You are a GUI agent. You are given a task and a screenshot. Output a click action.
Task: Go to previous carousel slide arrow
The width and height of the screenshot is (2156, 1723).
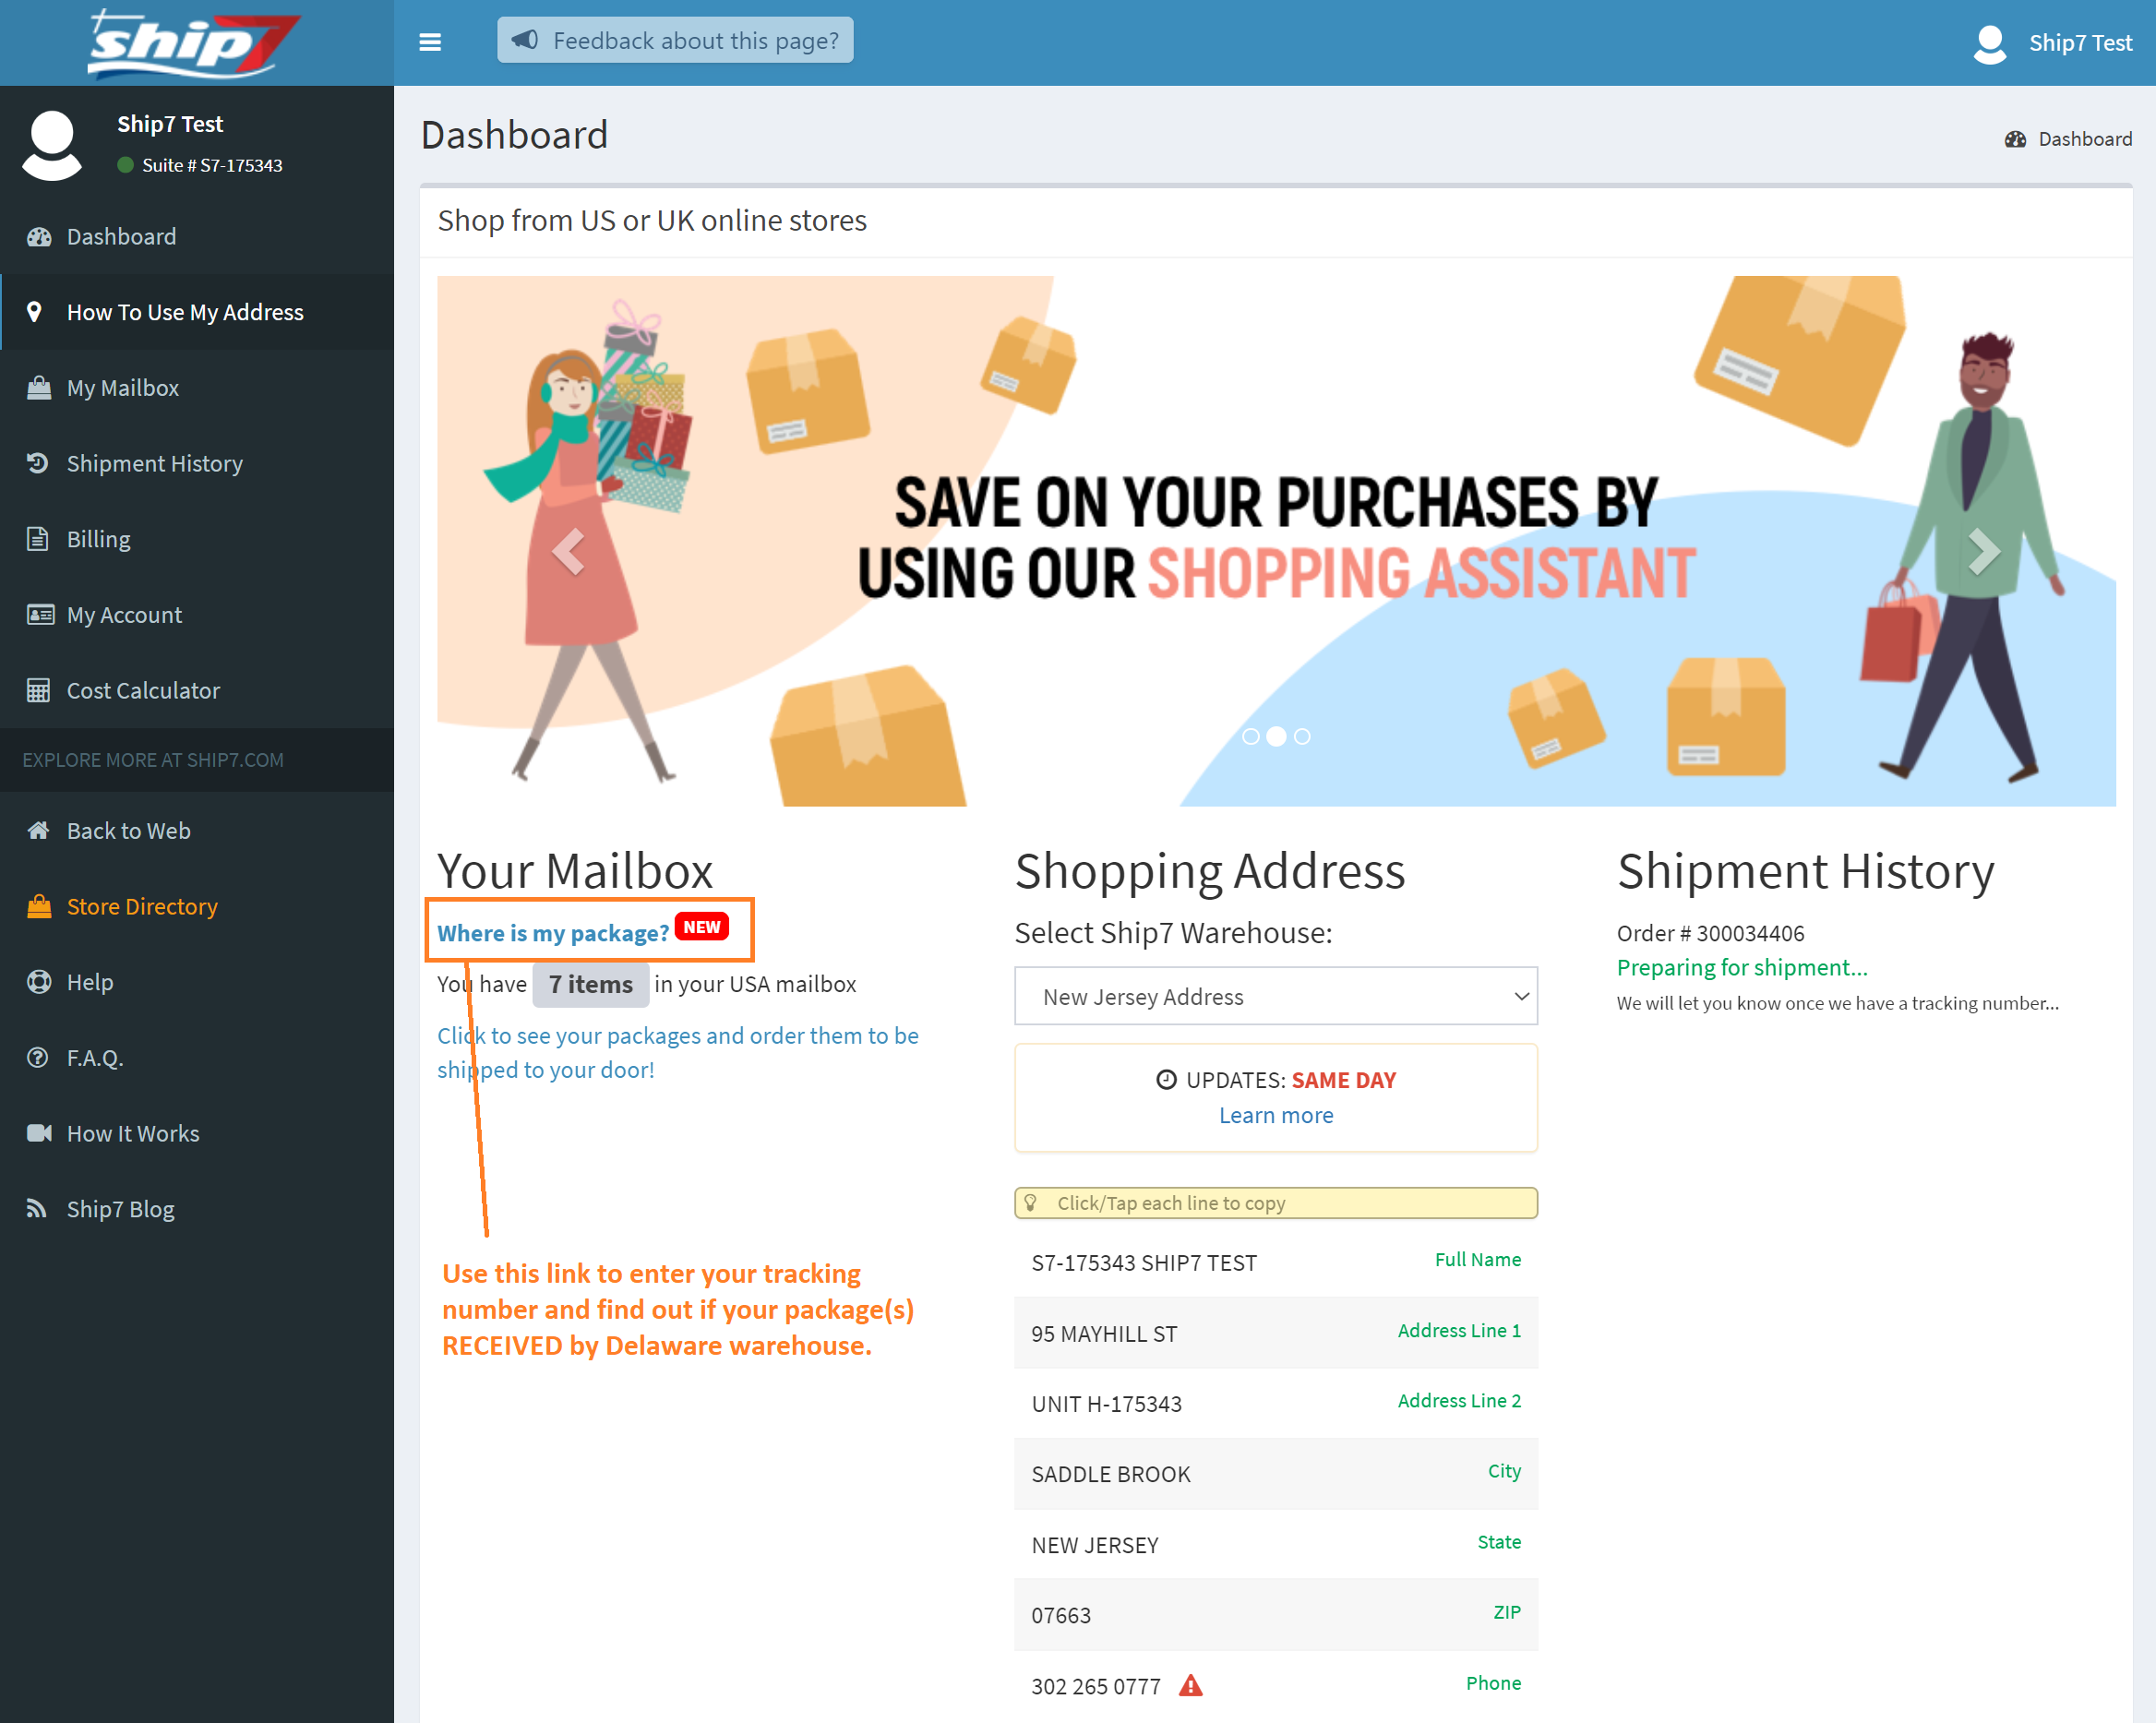(x=569, y=551)
